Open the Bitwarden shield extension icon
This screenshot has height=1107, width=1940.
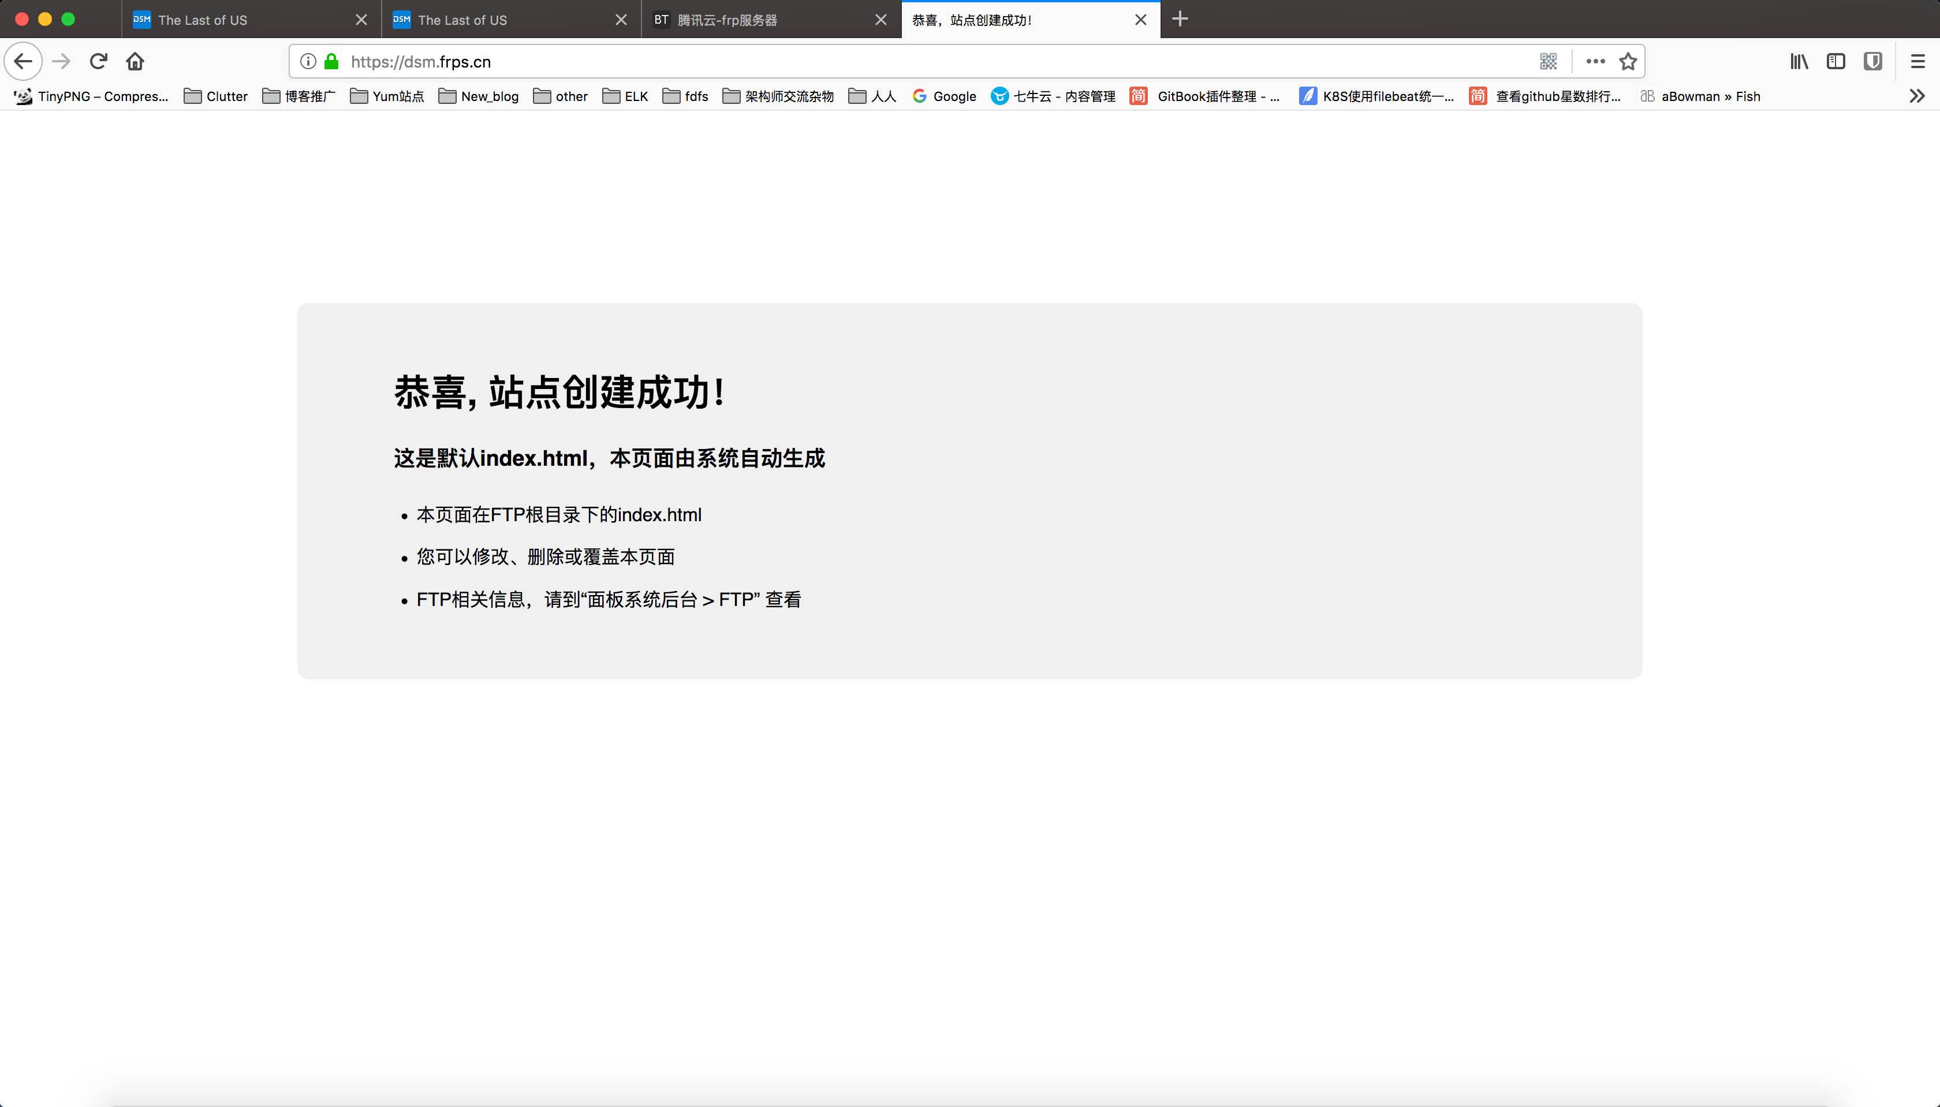1873,62
